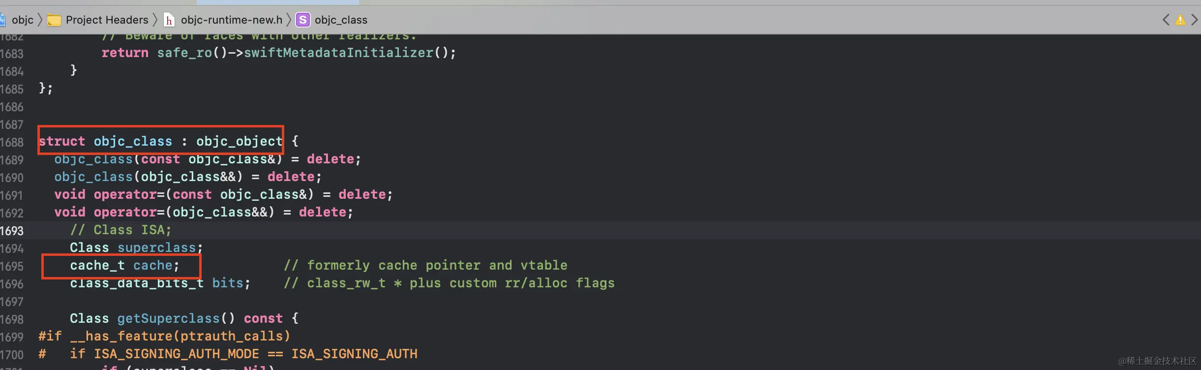Screen dimensions: 1201x370
Task: Click the yellow warning issue icon
Action: pos(1180,20)
